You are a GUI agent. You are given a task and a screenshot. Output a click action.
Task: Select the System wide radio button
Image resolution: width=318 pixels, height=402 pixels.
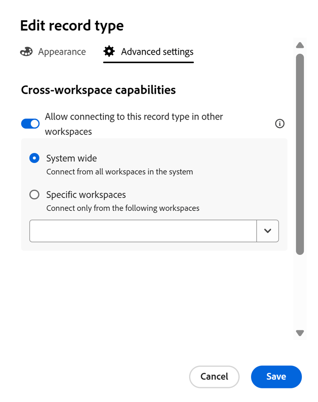click(x=34, y=158)
